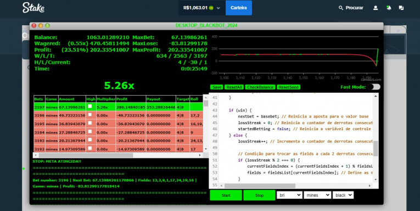Click code line 51 if lossStreak % 2
Image resolution: width=420 pixels, height=211 pixels.
(x=268, y=160)
